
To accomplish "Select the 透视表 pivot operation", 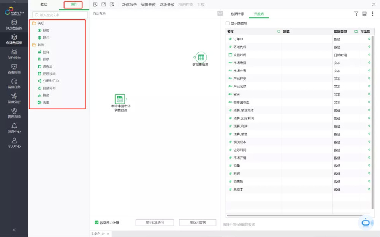I will (45, 66).
